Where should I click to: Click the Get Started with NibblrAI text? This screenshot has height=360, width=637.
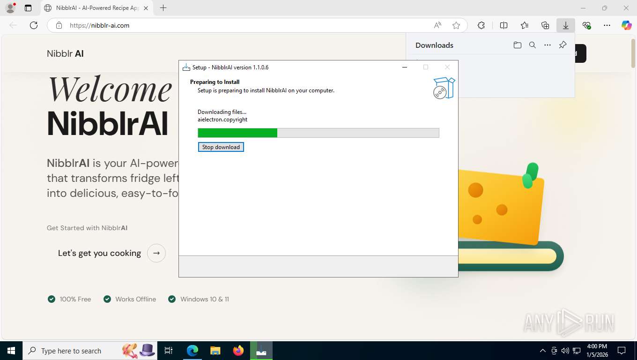(x=87, y=228)
